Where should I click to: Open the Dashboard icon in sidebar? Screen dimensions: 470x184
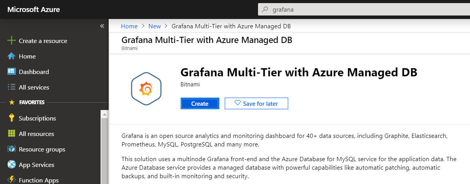tap(12, 72)
